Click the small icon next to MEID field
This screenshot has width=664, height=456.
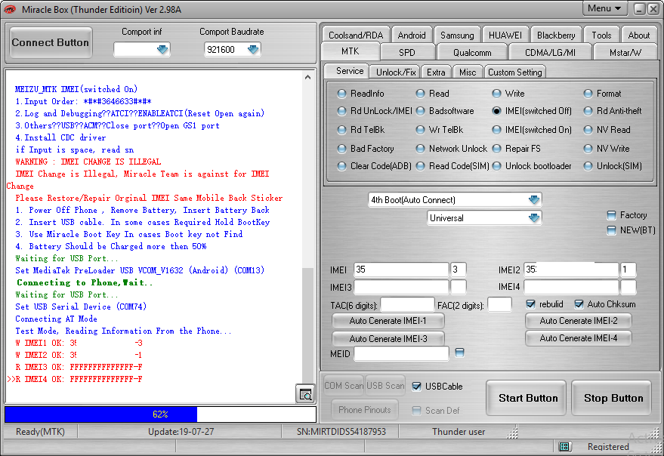[x=459, y=353]
